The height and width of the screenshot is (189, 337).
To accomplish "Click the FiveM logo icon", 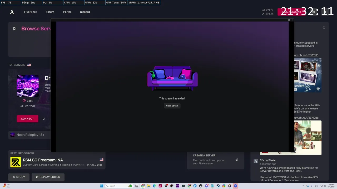I will tap(12, 12).
